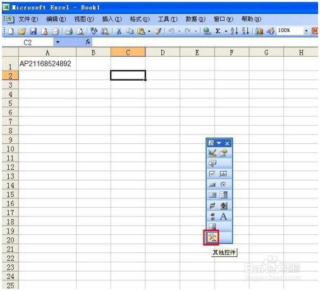Expand the zoom 100% dropdown
Viewport: 320px width, 291px height.
(x=306, y=31)
